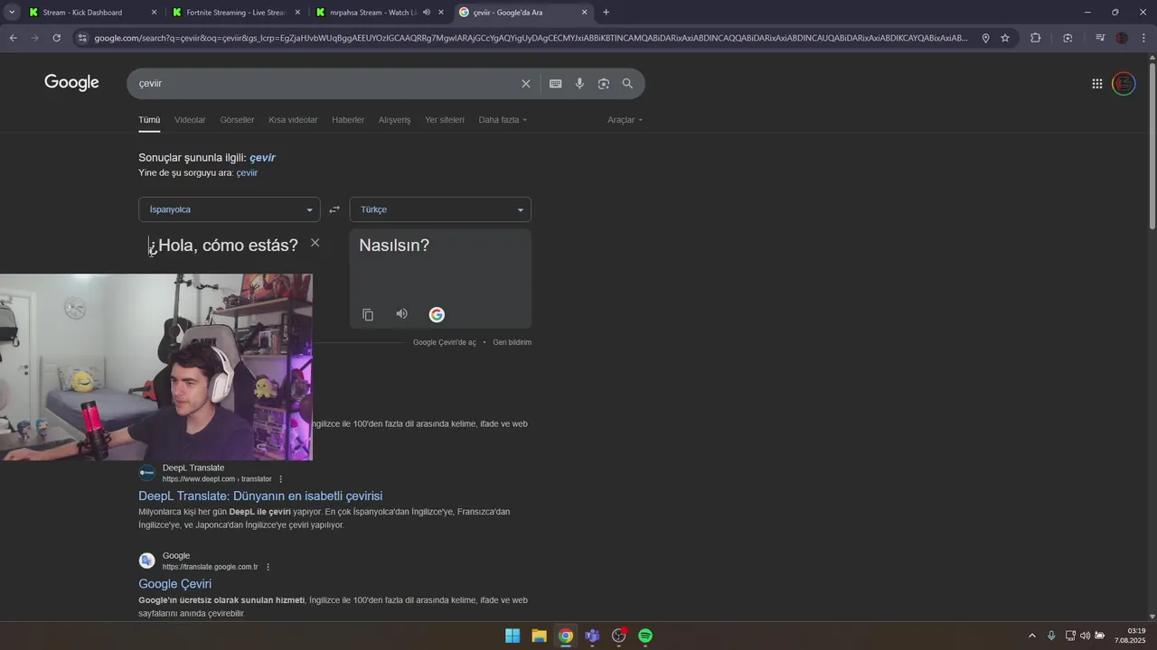Screen dimensions: 1157x650
Task: Copy the translated text Nasılsın
Action: [x=368, y=314]
